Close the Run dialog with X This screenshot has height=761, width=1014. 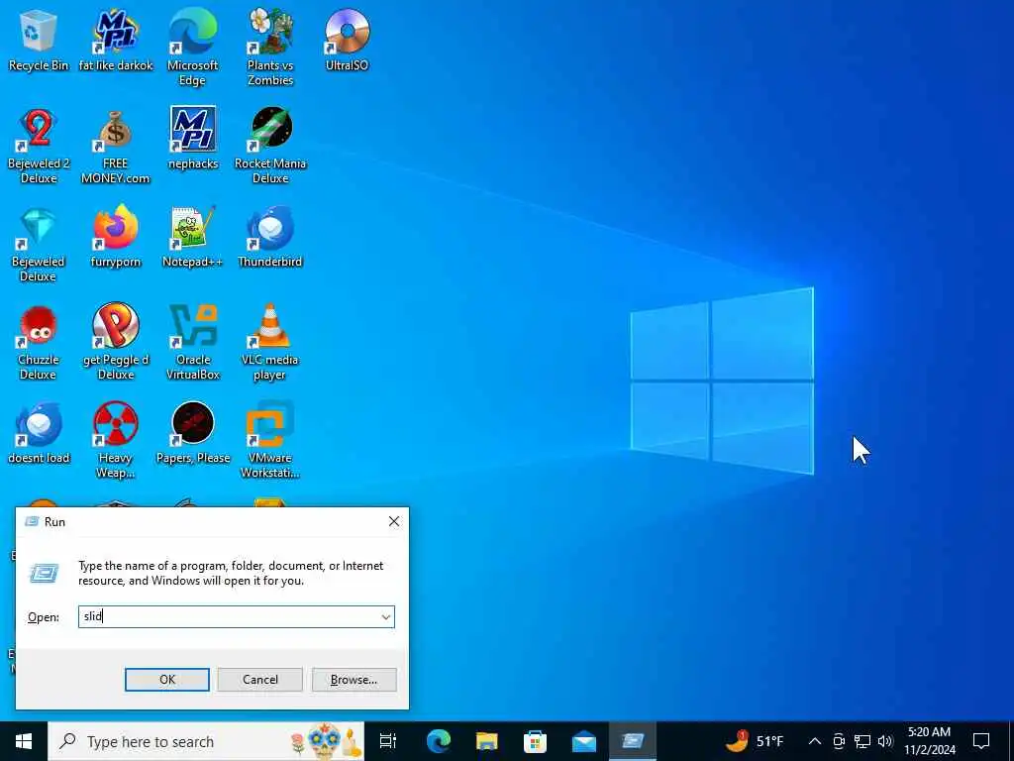[394, 521]
